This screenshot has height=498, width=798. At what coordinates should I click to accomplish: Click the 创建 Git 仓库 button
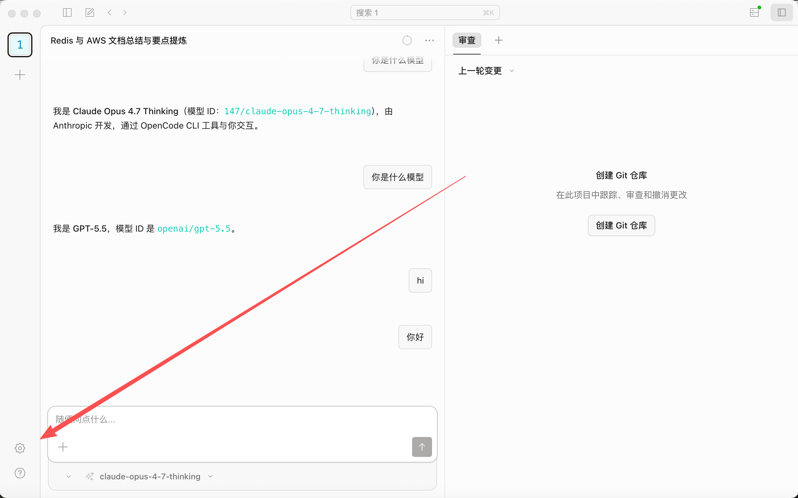[x=621, y=225]
